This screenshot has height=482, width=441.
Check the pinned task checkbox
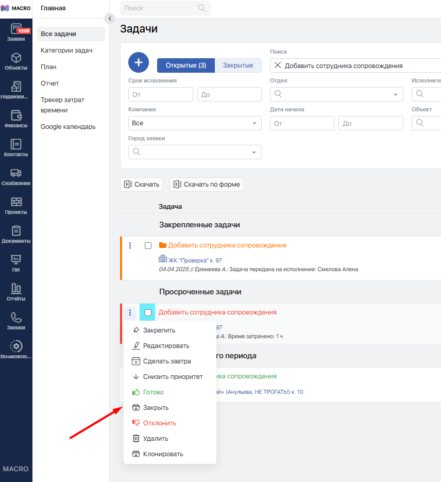pyautogui.click(x=148, y=246)
